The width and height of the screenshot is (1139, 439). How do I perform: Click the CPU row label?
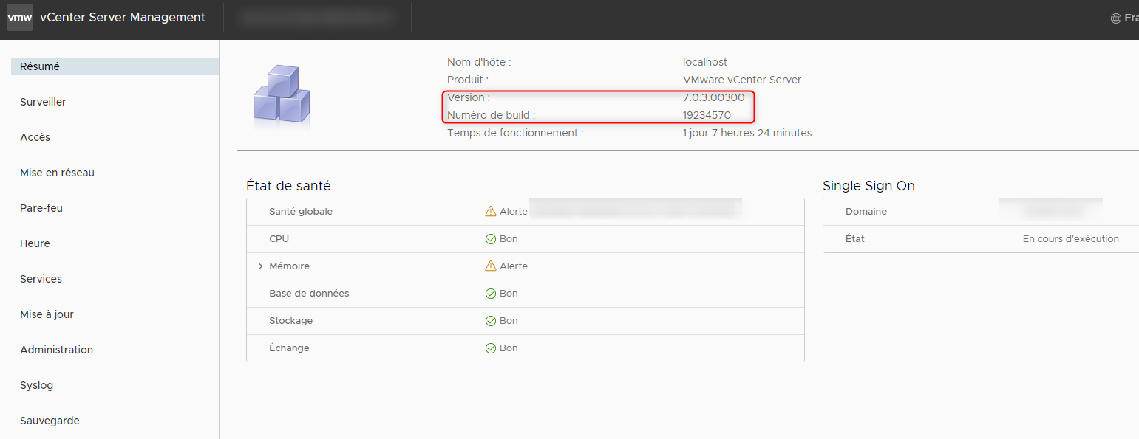[279, 239]
